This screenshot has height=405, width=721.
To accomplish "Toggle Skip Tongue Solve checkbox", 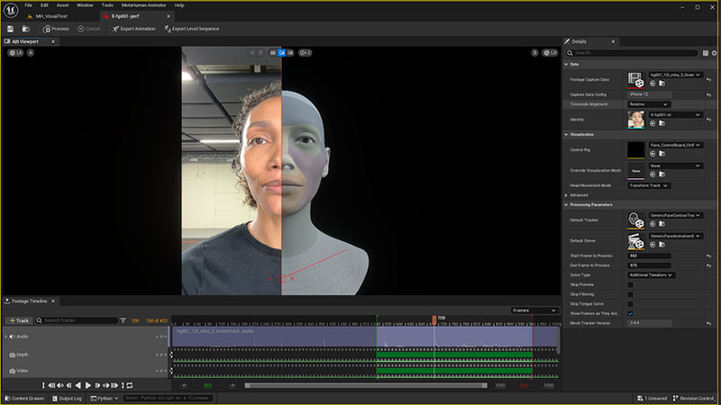I will click(630, 304).
